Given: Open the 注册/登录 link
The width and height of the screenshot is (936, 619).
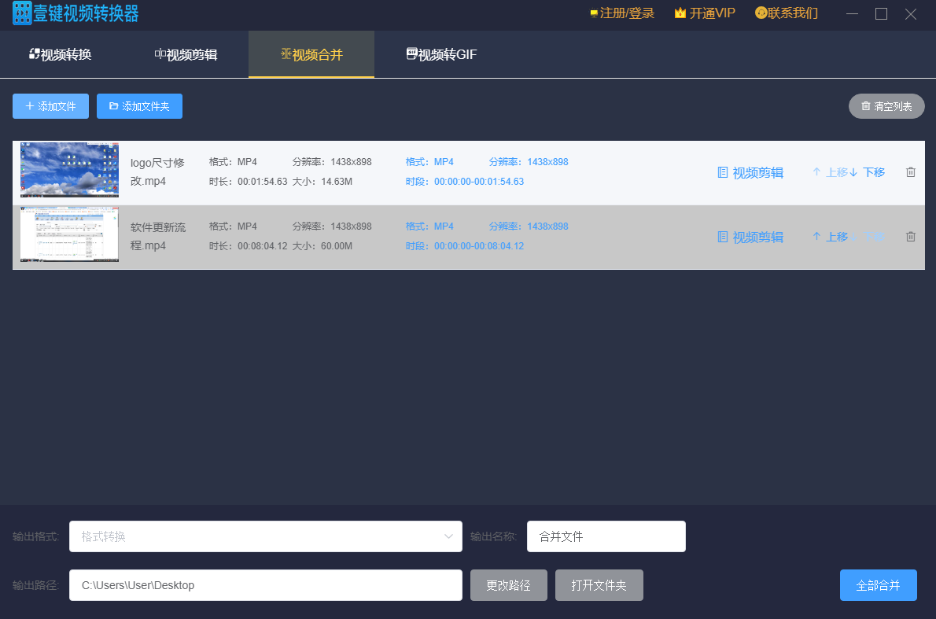Looking at the screenshot, I should (x=622, y=13).
